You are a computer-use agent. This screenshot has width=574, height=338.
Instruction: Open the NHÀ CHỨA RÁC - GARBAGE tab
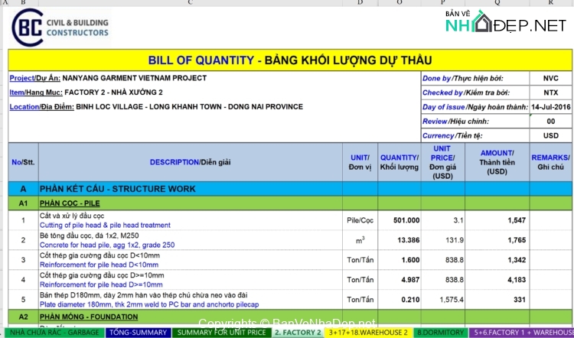click(52, 333)
